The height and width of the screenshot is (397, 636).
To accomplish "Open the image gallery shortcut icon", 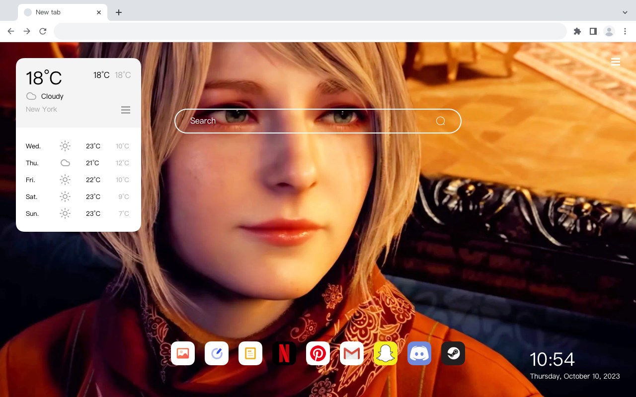I will pyautogui.click(x=183, y=353).
